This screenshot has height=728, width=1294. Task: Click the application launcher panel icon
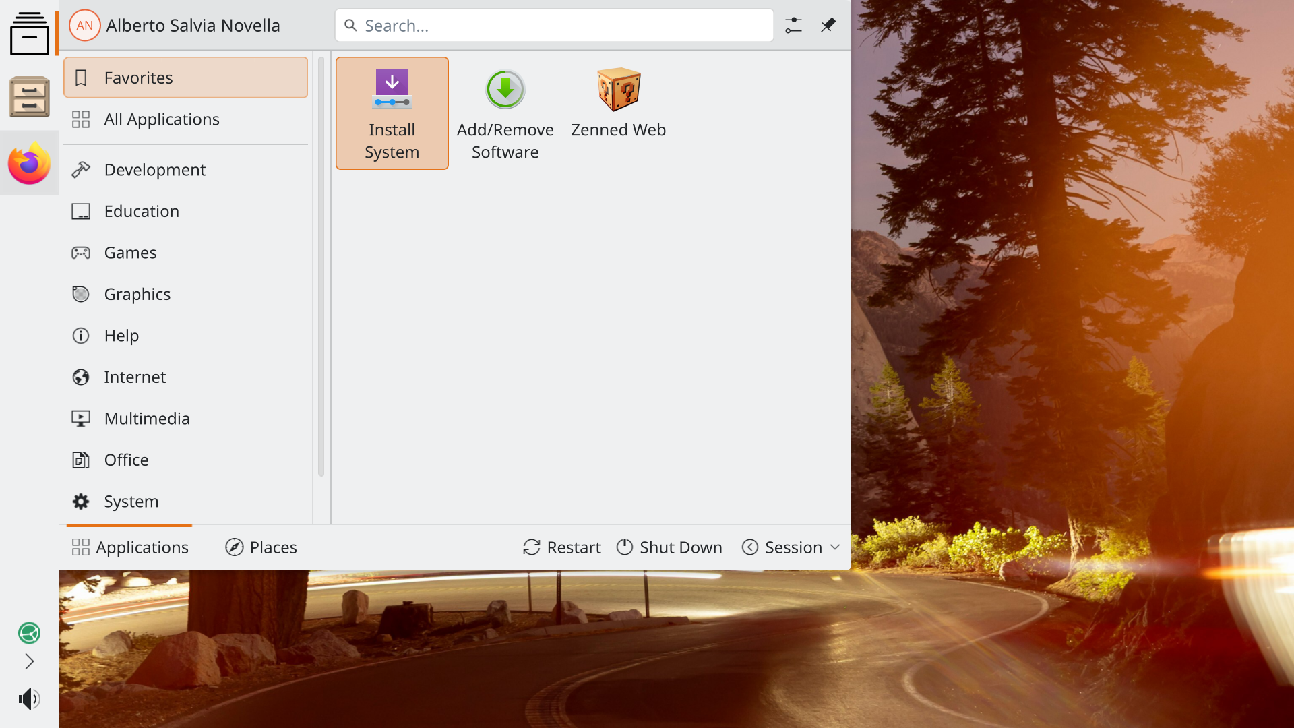(29, 33)
